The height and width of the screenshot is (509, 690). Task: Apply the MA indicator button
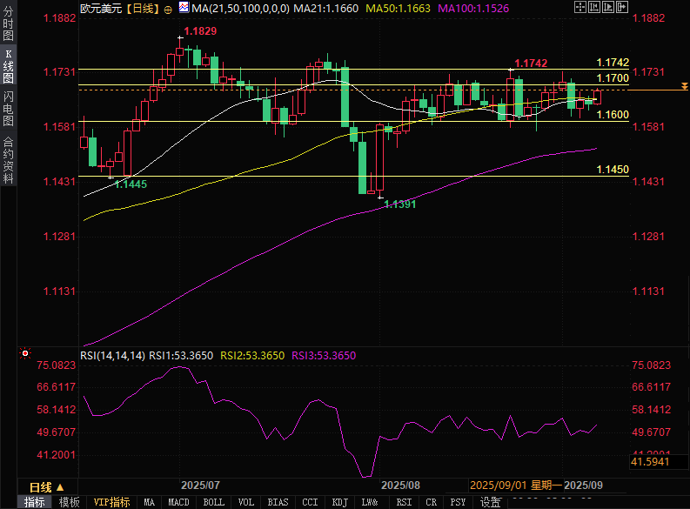[149, 502]
